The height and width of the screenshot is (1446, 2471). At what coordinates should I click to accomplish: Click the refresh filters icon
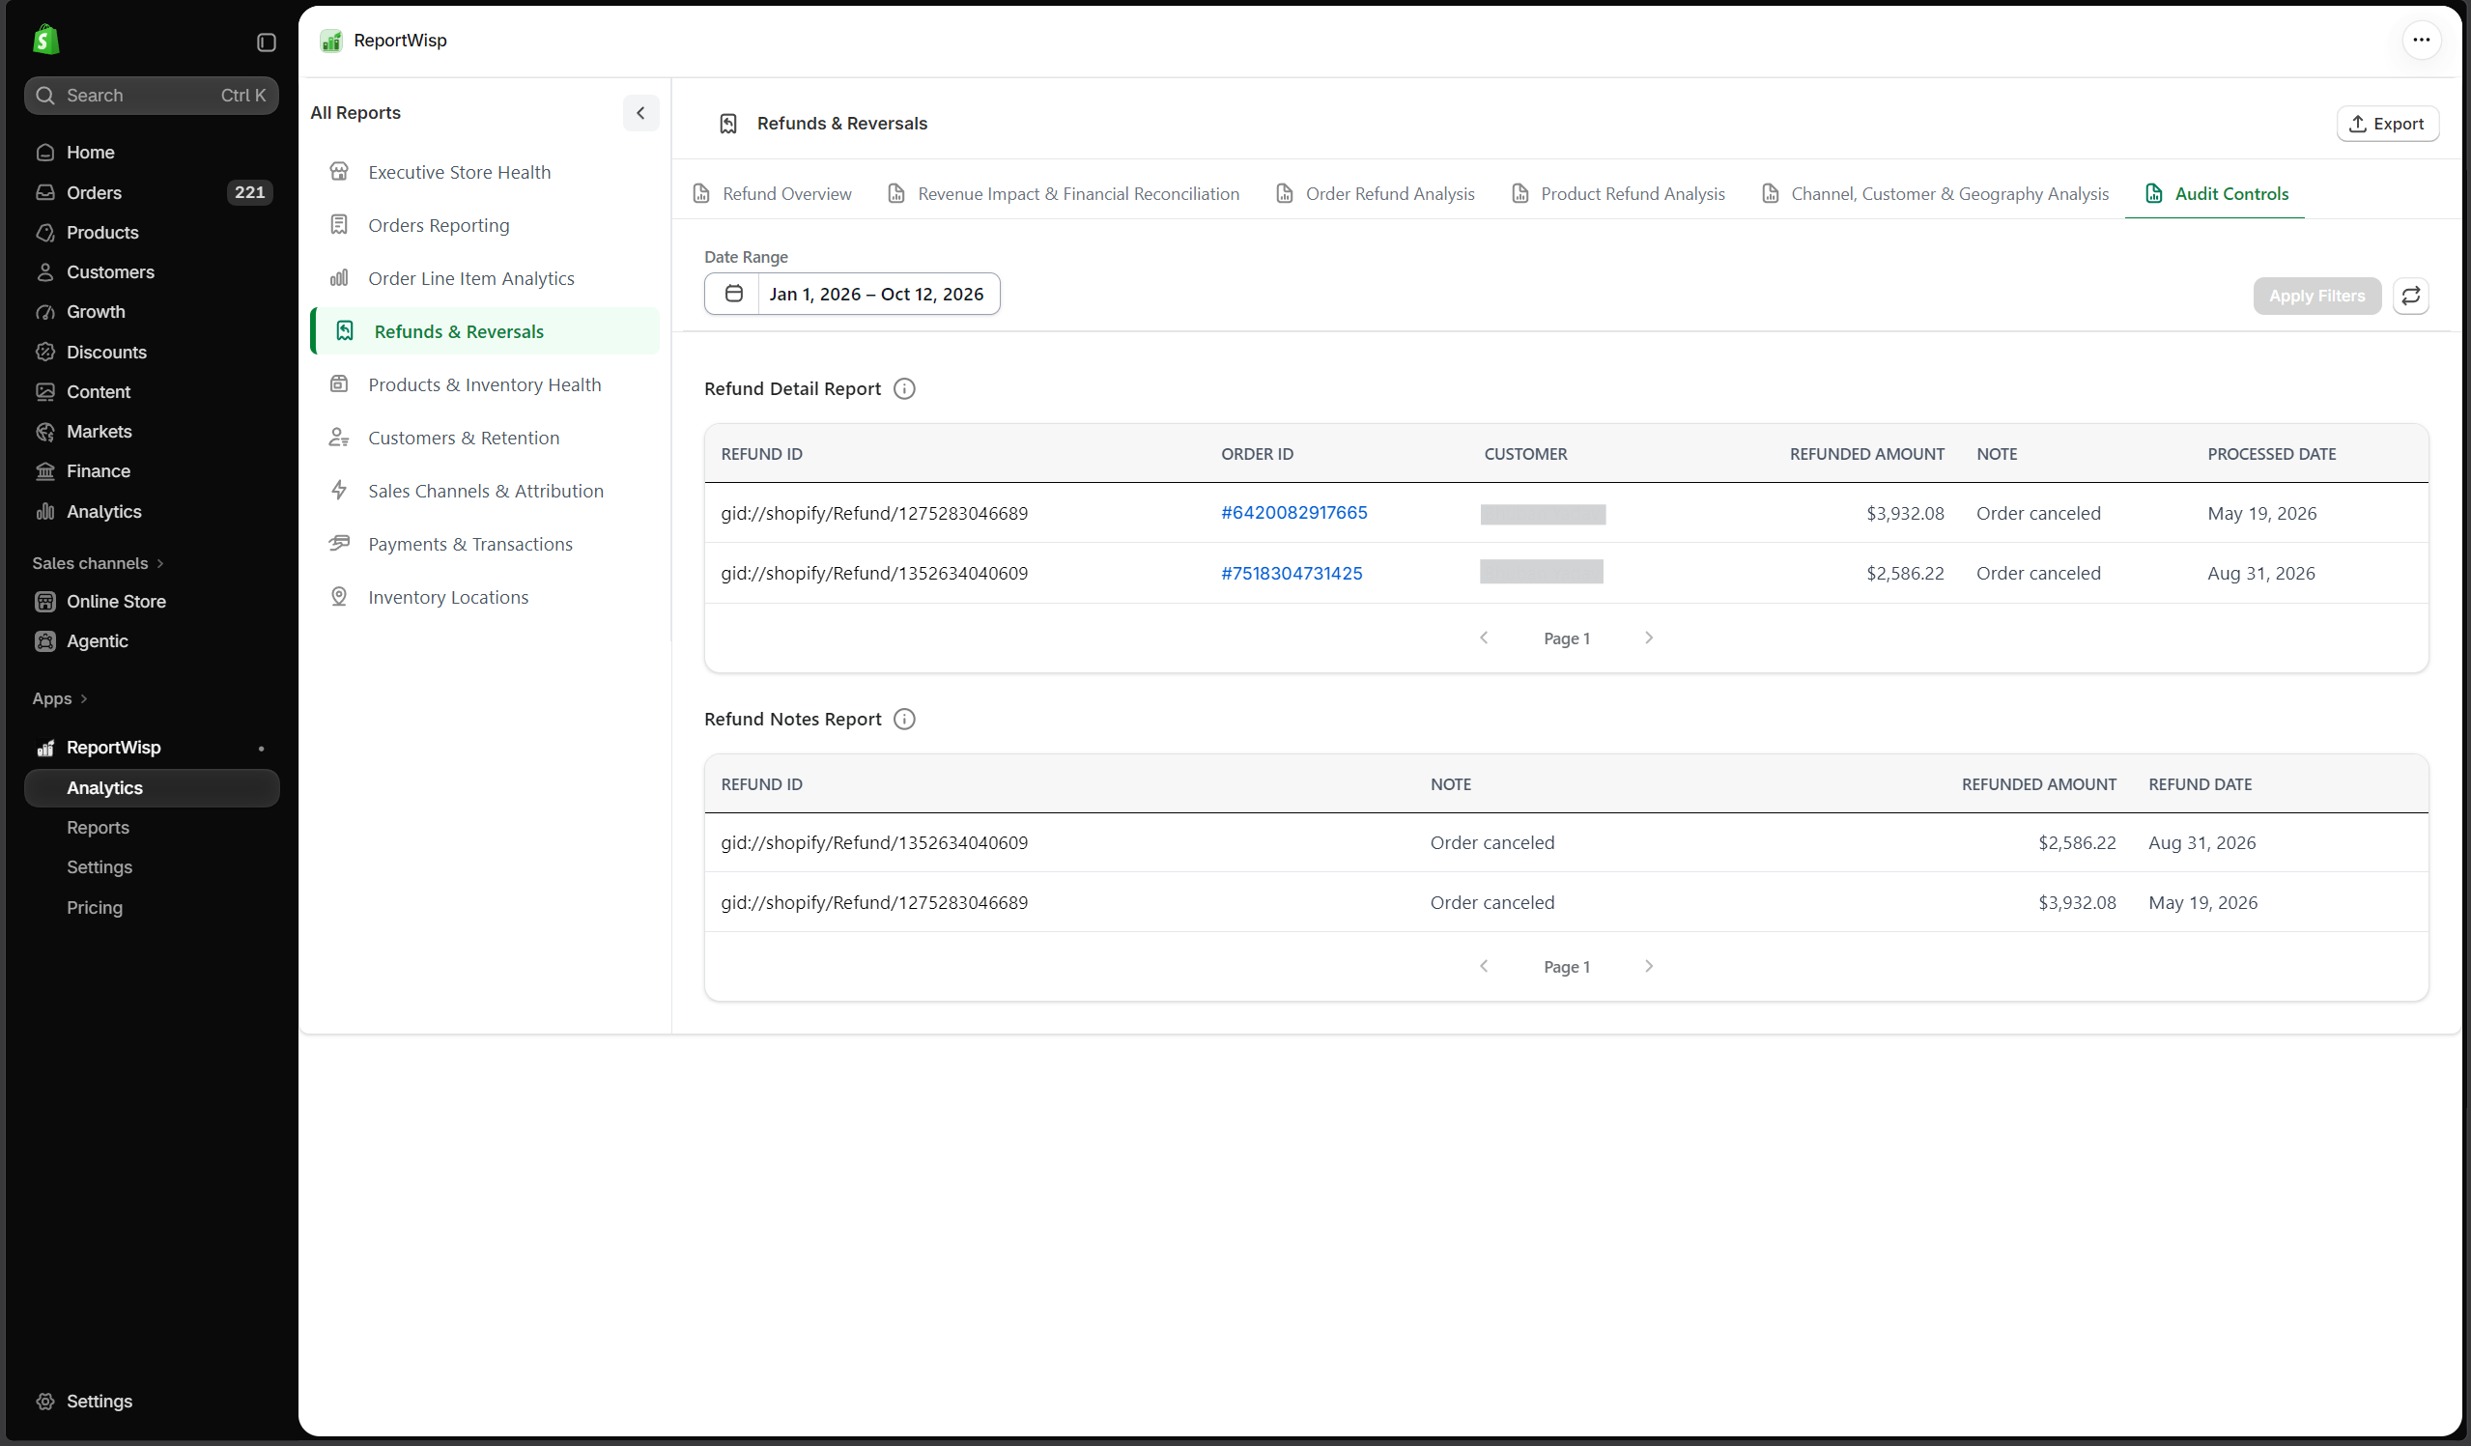[2410, 297]
